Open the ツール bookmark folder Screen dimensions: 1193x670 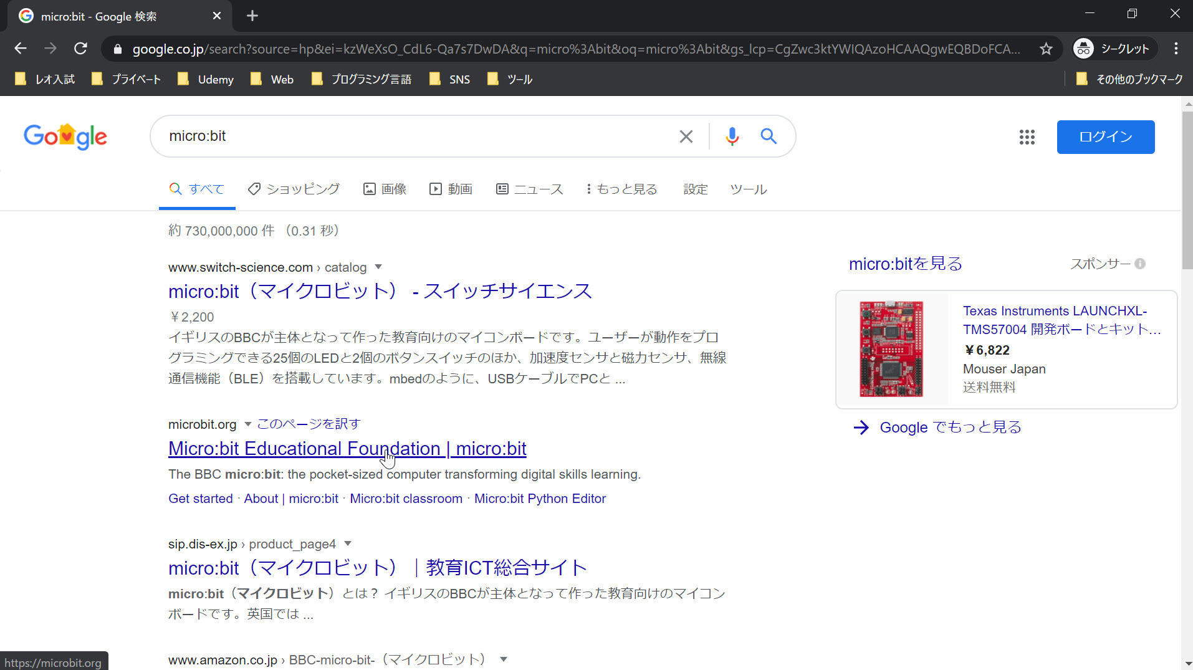pyautogui.click(x=510, y=79)
